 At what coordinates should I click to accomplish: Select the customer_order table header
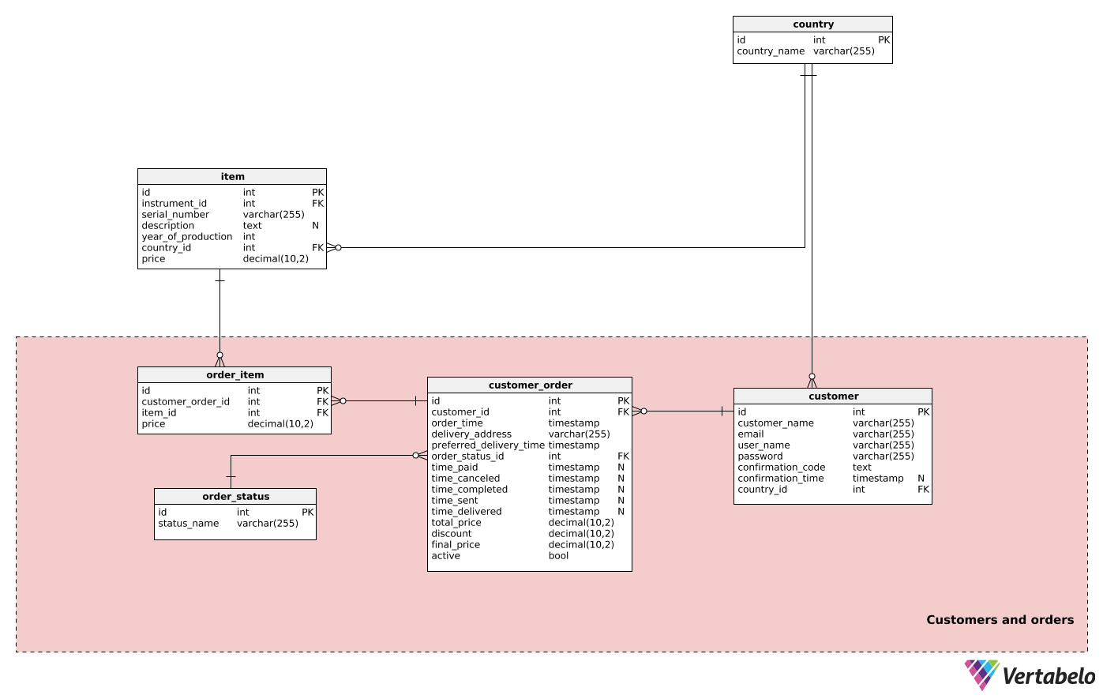530,385
